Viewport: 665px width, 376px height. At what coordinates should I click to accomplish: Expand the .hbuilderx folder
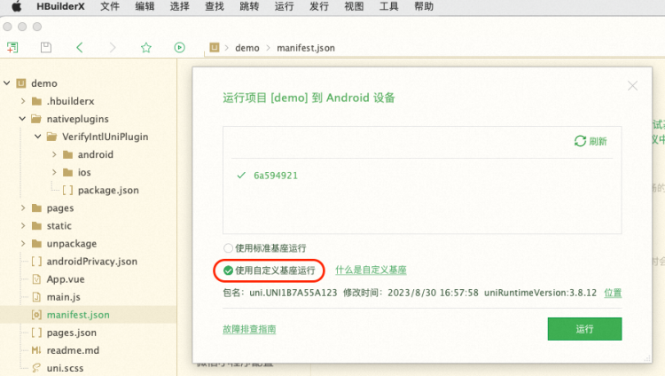click(23, 101)
